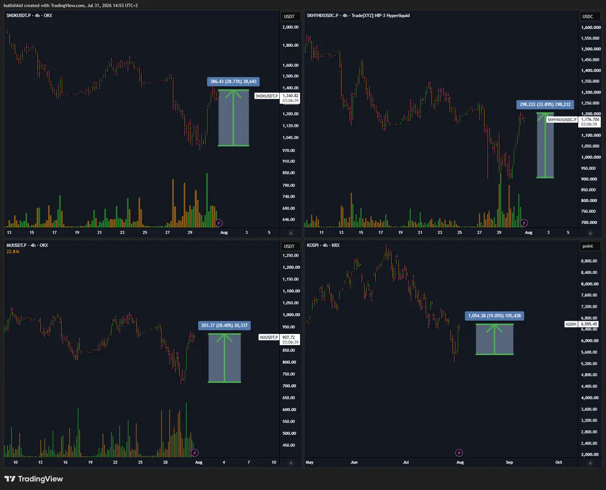This screenshot has height=490, width=606.
Task: Toggle auto-scale A button on SNDKUSDT.P chart
Action: (x=290, y=233)
